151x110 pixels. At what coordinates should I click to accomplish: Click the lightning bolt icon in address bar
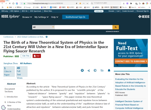pyautogui.click(x=77, y=4)
